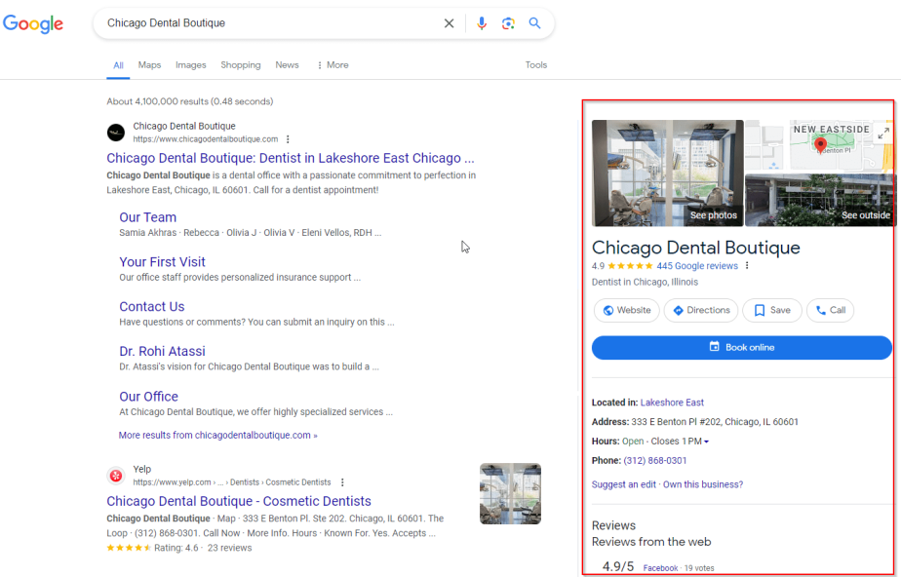This screenshot has height=577, width=901.
Task: Expand the More search options menu
Action: point(333,65)
